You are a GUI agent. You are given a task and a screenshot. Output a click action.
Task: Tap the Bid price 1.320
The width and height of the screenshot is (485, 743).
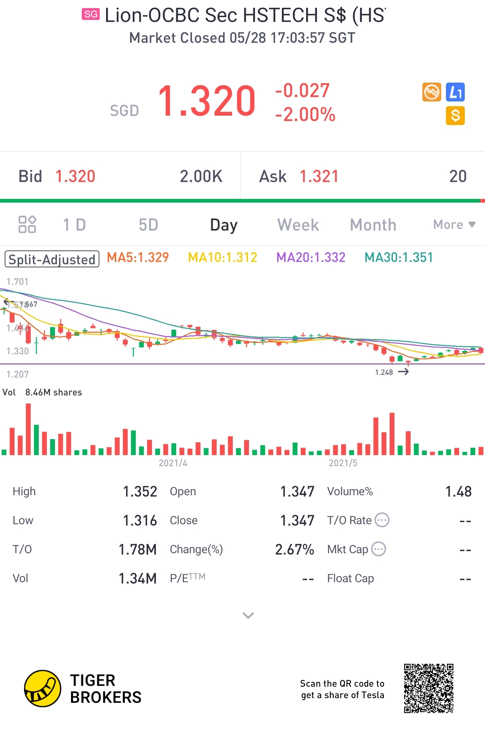pyautogui.click(x=75, y=176)
